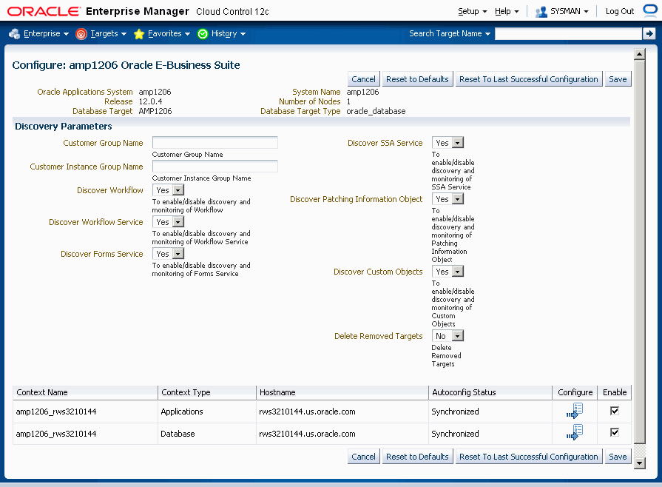Open the Setup menu
Screen dimensions: 662x487
pos(473,11)
